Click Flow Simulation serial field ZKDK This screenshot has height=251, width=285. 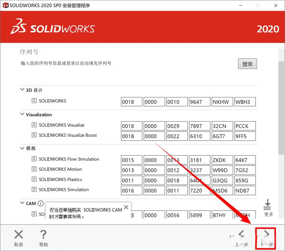tap(222, 160)
